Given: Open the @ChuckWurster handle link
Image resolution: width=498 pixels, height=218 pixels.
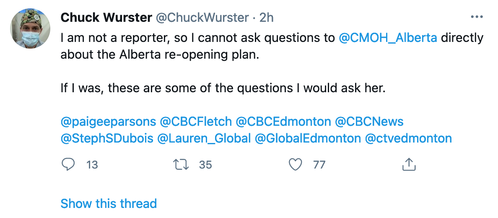Looking at the screenshot, I should pos(202,18).
